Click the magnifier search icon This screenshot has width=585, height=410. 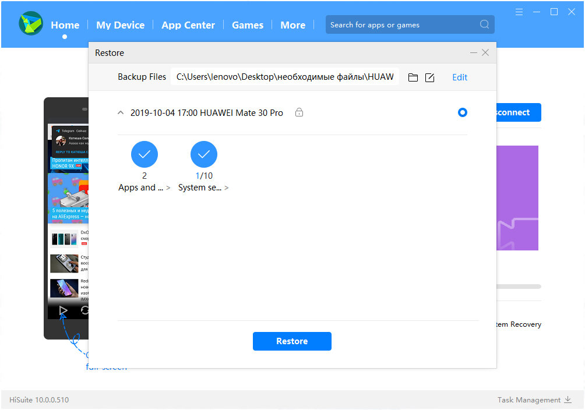tap(484, 24)
